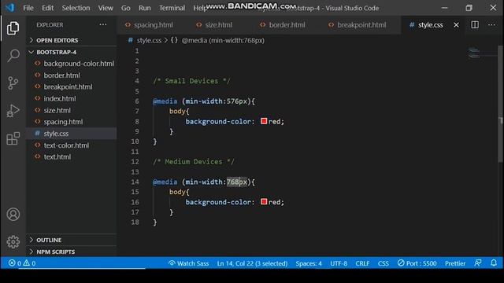Viewport: 504px width, 283px height.
Task: Open spacing.html in the explorer
Action: (72, 122)
